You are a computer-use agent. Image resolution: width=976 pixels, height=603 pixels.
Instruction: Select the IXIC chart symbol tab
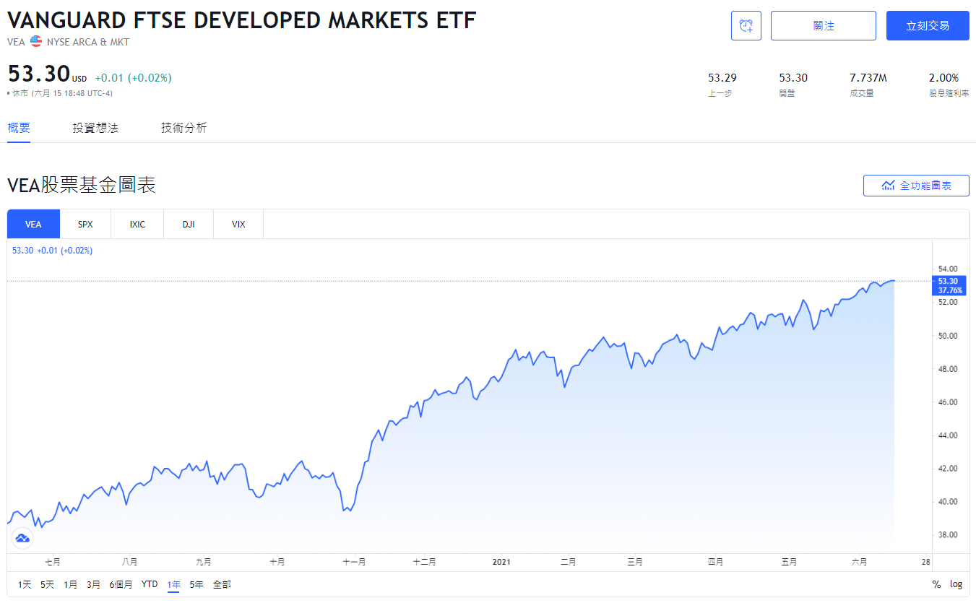(x=137, y=224)
